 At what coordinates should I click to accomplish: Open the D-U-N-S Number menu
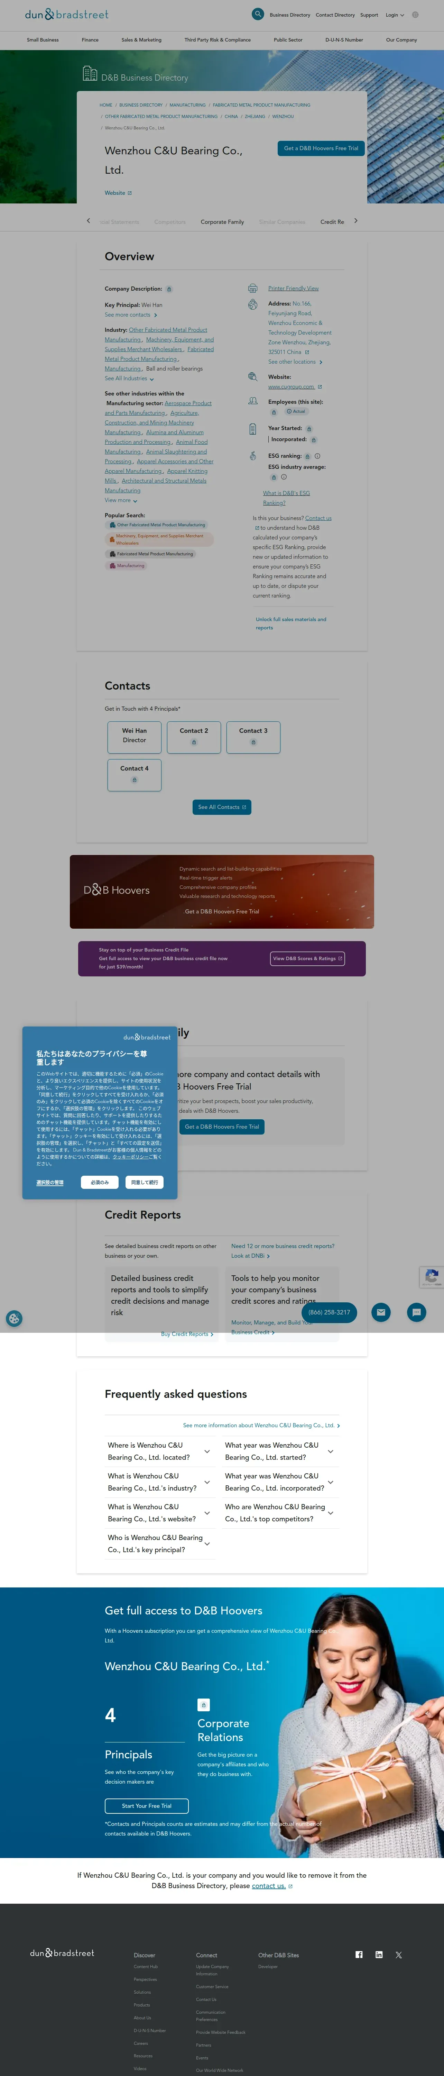(344, 39)
